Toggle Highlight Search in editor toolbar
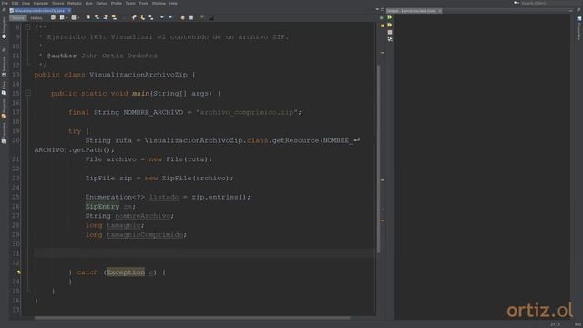This screenshot has height=328, width=583. coord(114,18)
